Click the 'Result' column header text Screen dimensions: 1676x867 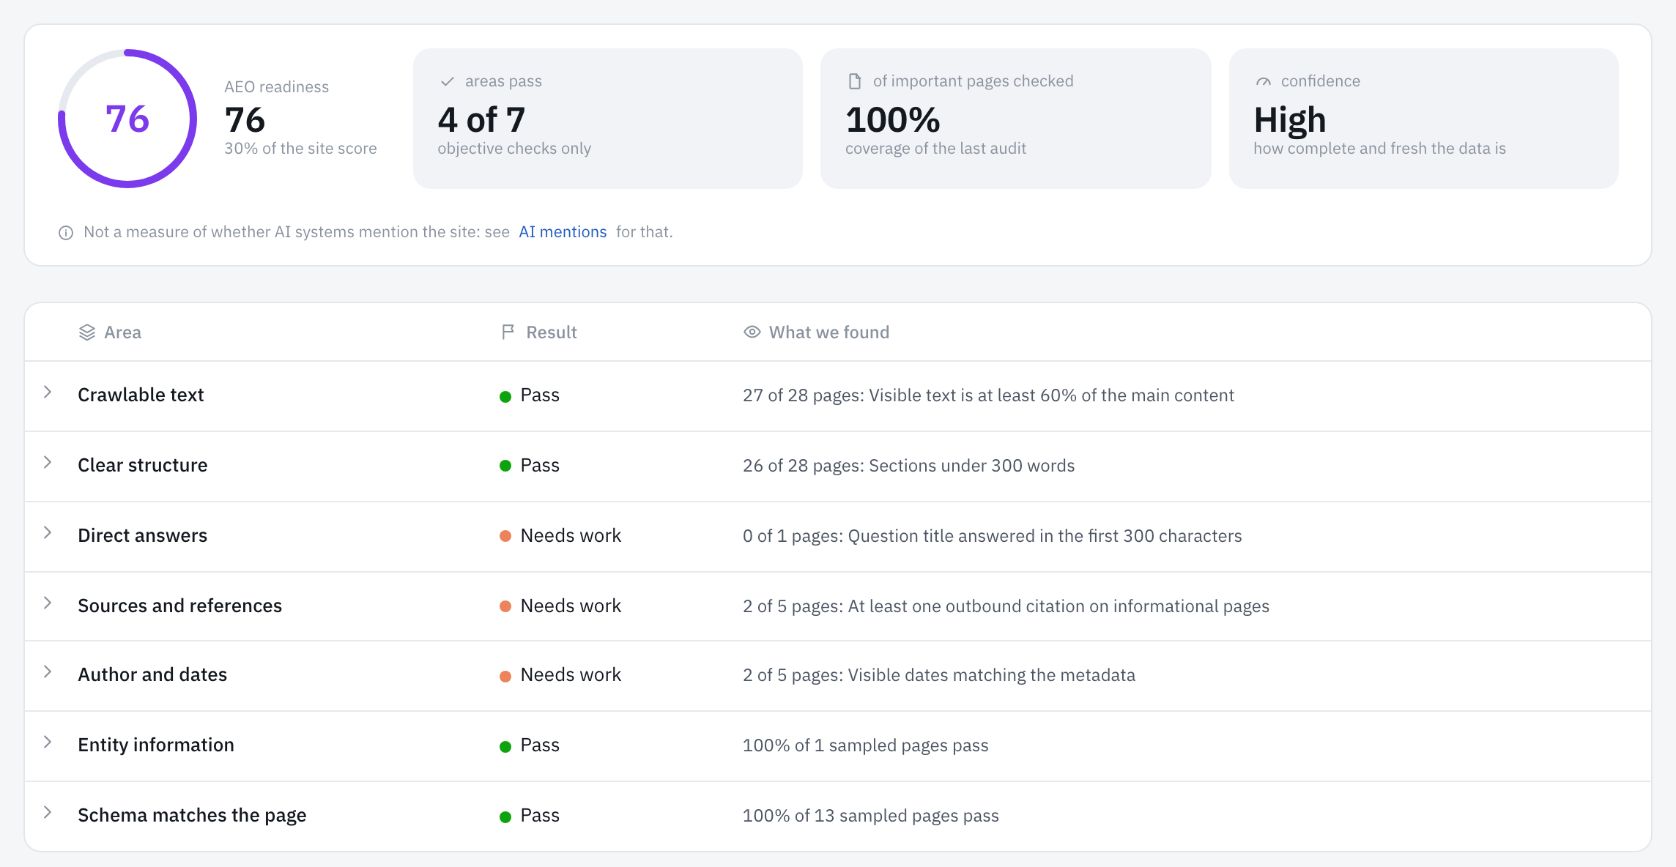(551, 332)
